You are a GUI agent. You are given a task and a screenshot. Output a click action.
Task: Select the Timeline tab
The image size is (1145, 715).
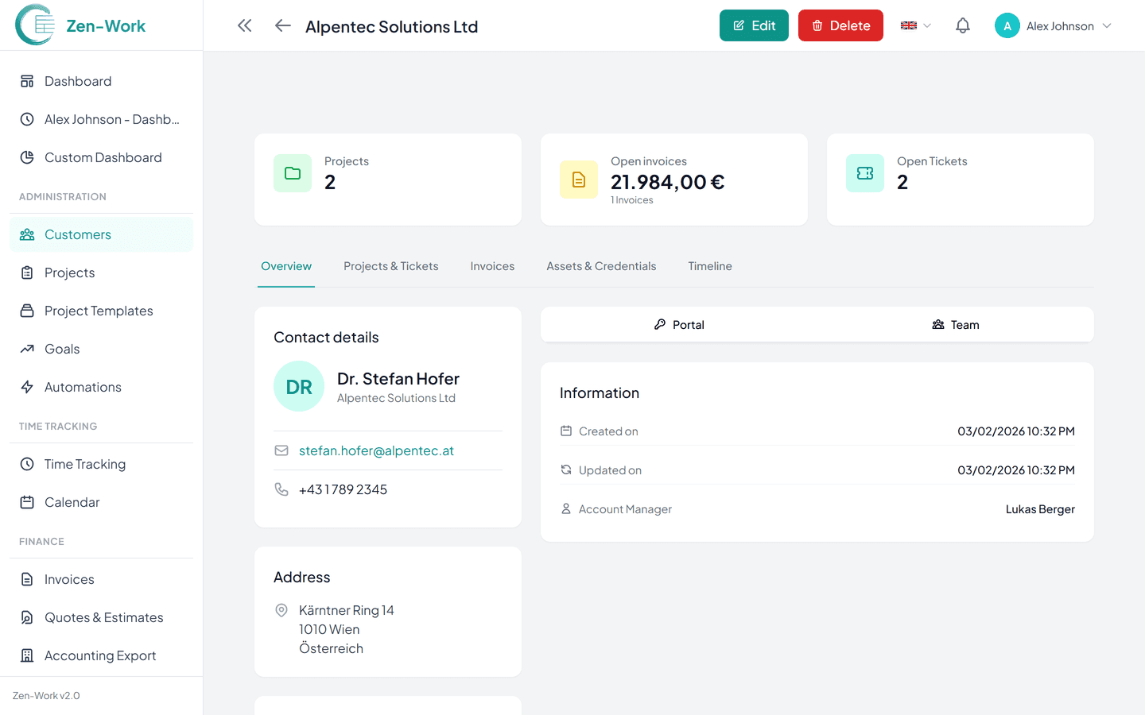709,266
